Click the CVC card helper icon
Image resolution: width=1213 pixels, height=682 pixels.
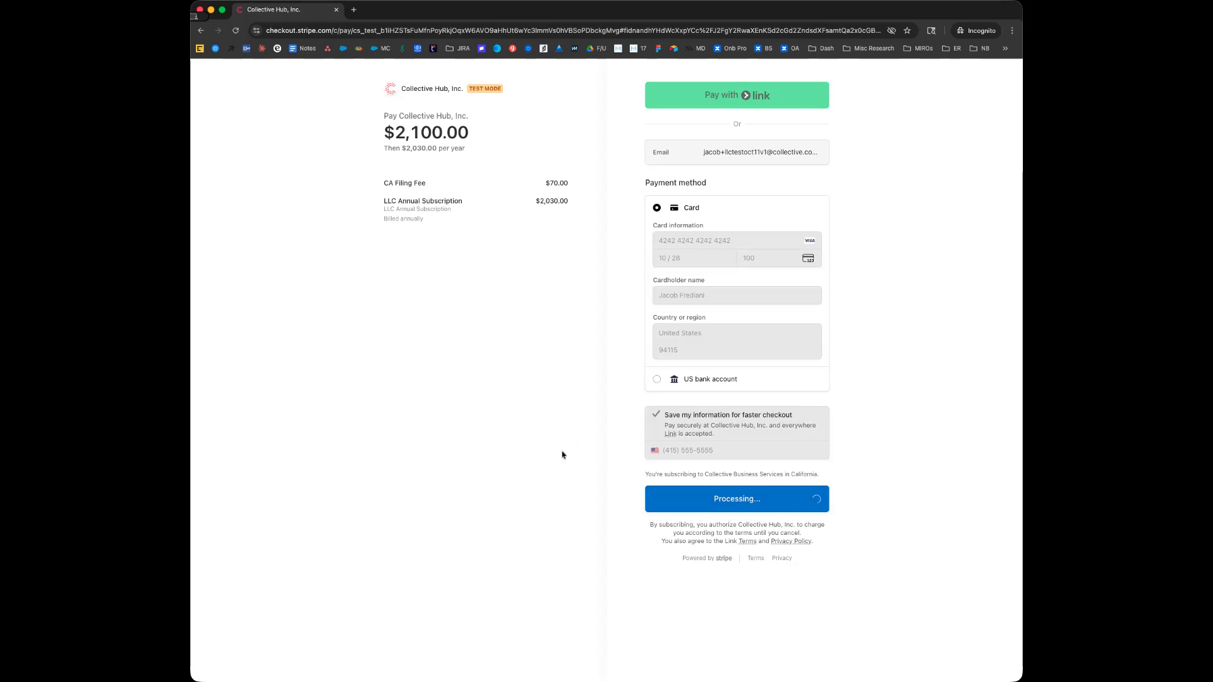pyautogui.click(x=808, y=258)
